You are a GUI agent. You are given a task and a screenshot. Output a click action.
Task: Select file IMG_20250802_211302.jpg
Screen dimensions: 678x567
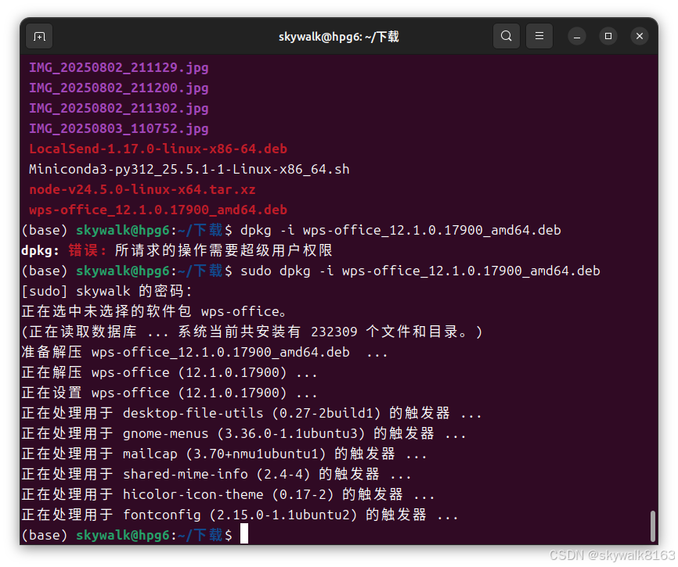tap(119, 109)
